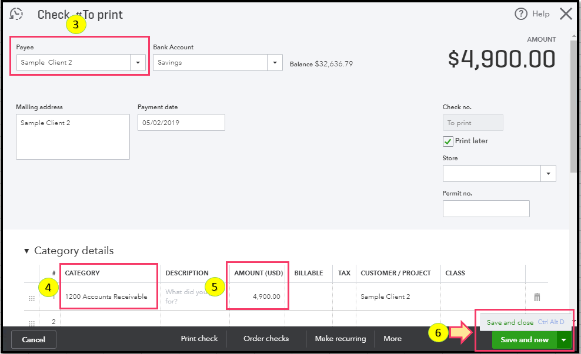Select Make recurring in the footer

(x=340, y=339)
